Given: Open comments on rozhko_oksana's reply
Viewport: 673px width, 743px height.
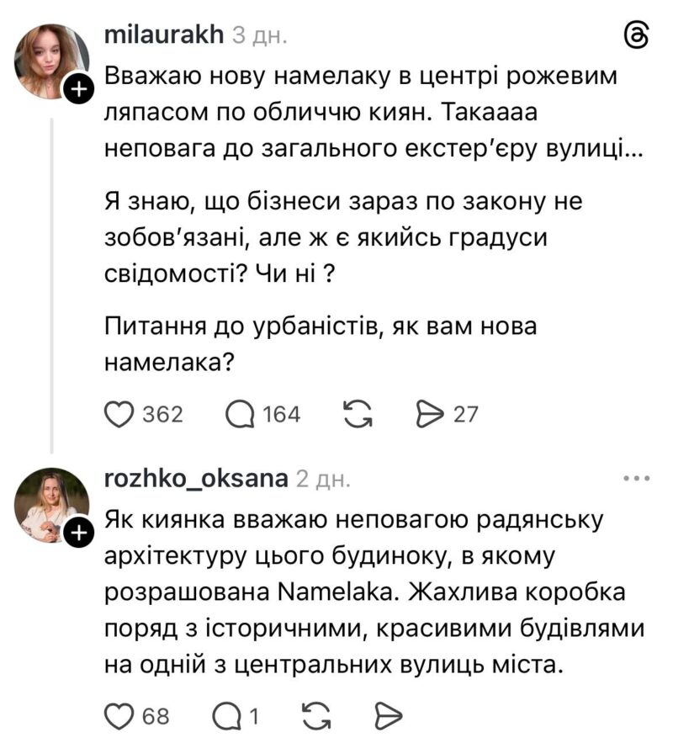Looking at the screenshot, I should point(227,715).
